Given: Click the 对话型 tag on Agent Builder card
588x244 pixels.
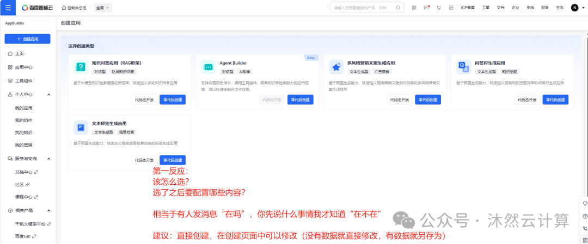Looking at the screenshot, I should [x=228, y=72].
